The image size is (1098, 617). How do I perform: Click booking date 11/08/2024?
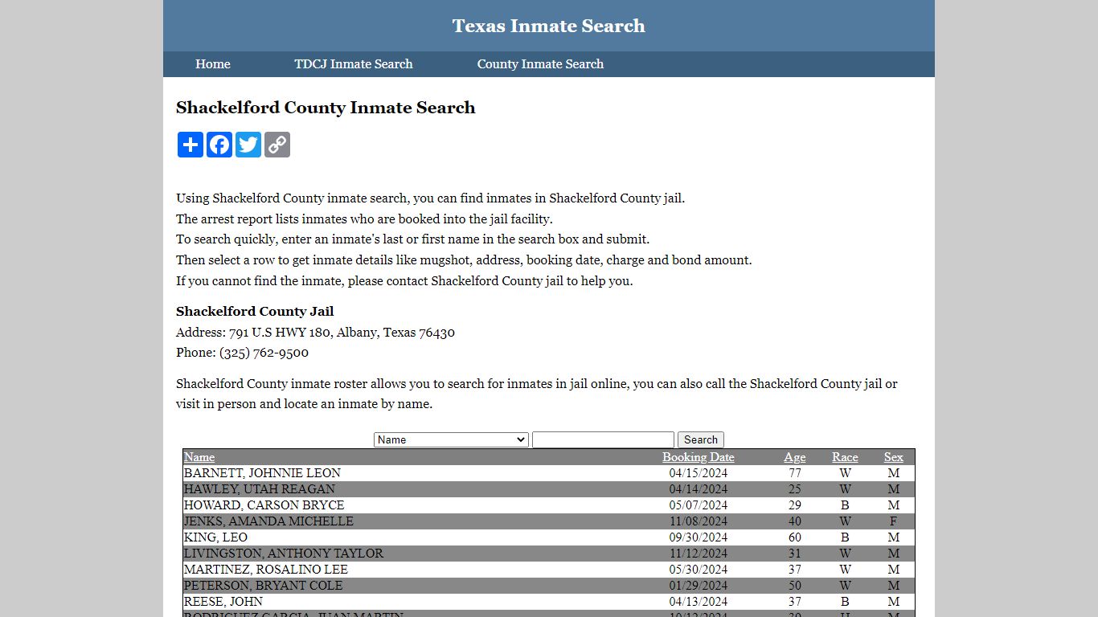pos(699,521)
